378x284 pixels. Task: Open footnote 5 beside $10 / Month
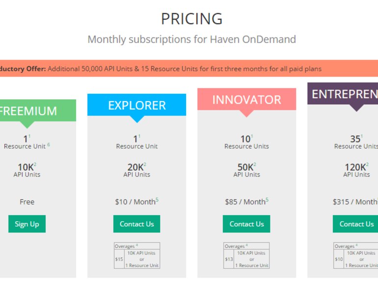[x=157, y=199]
